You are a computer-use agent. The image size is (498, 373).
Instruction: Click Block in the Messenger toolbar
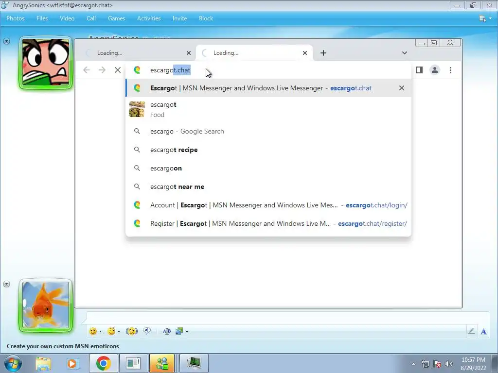pos(206,18)
